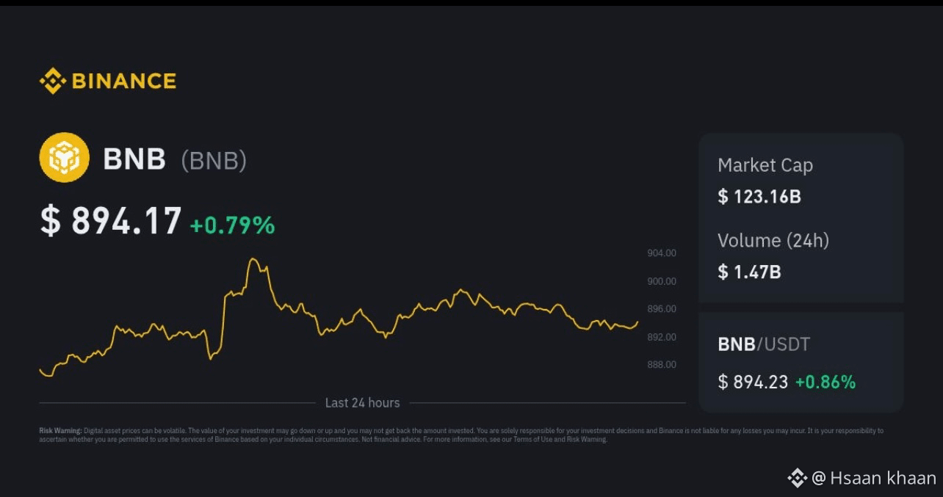Click the 904.00 chart axis label
This screenshot has height=497, width=943.
click(x=662, y=253)
